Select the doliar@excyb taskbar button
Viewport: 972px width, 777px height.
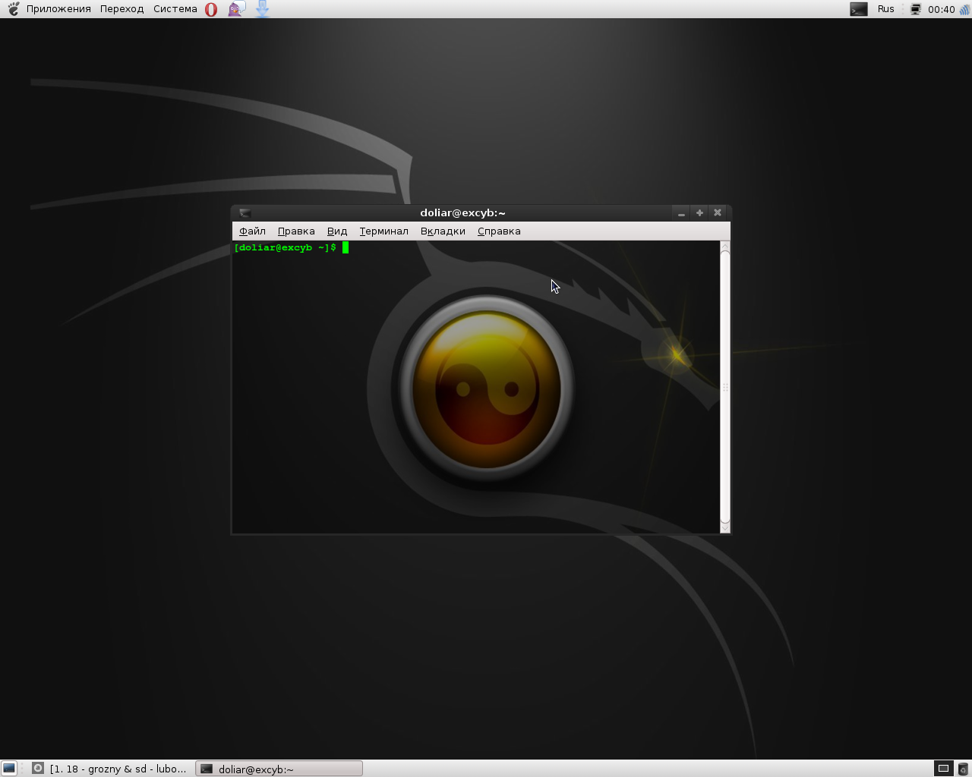click(x=279, y=769)
